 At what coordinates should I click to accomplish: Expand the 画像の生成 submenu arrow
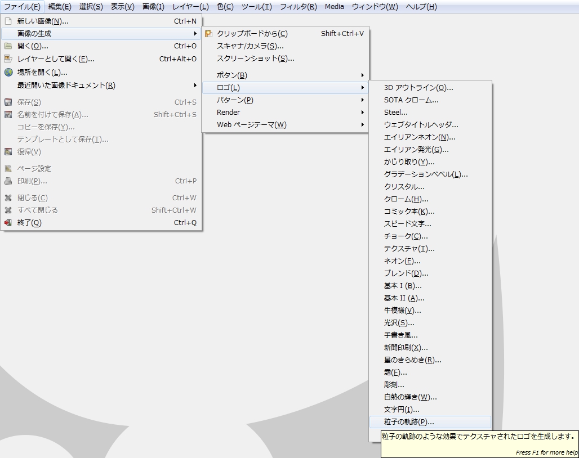195,34
